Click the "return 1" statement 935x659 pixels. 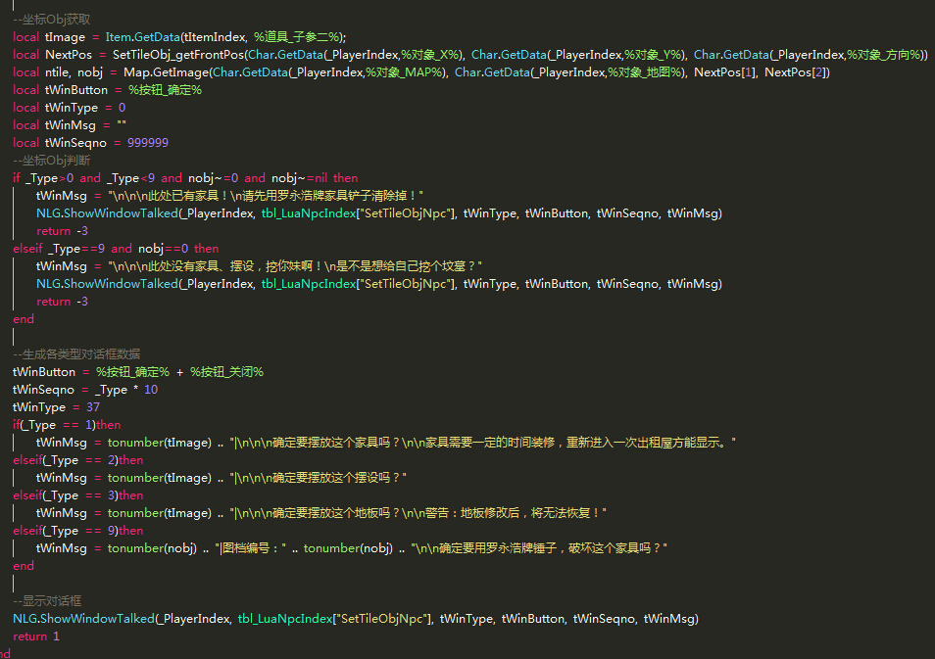[36, 636]
